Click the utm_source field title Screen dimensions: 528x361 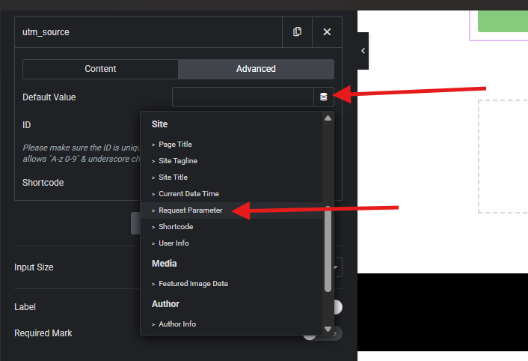(x=46, y=32)
